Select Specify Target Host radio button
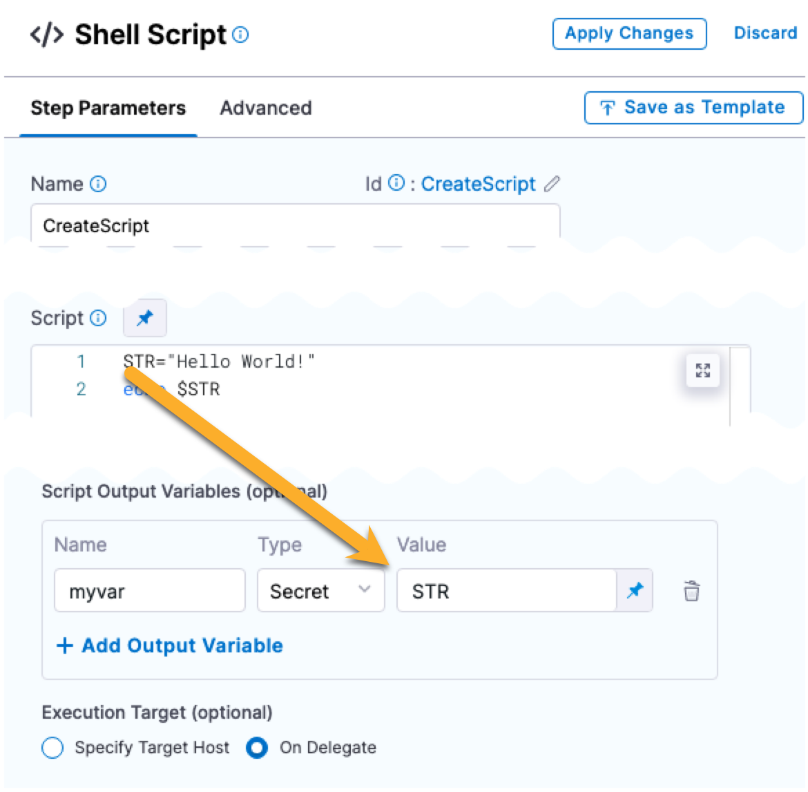Screen dimensions: 808x792 point(53,748)
